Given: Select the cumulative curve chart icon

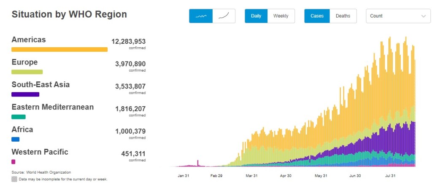Looking at the screenshot, I should (x=224, y=16).
